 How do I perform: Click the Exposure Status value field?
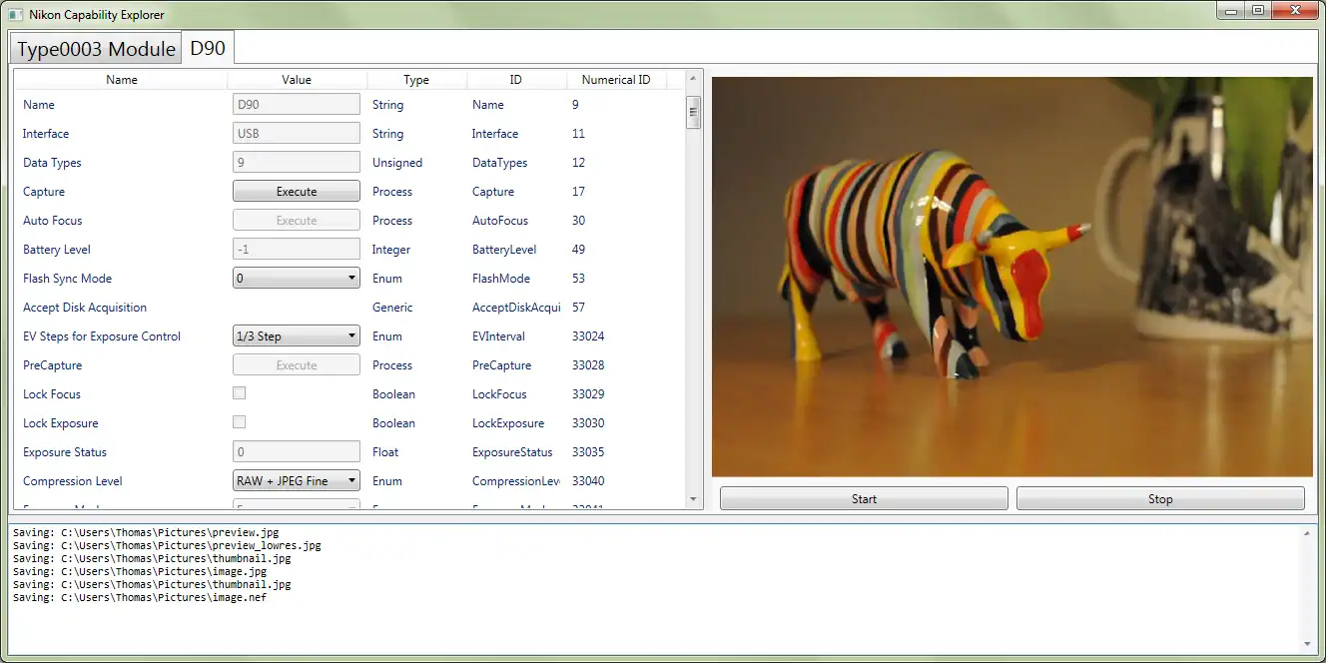coord(297,451)
